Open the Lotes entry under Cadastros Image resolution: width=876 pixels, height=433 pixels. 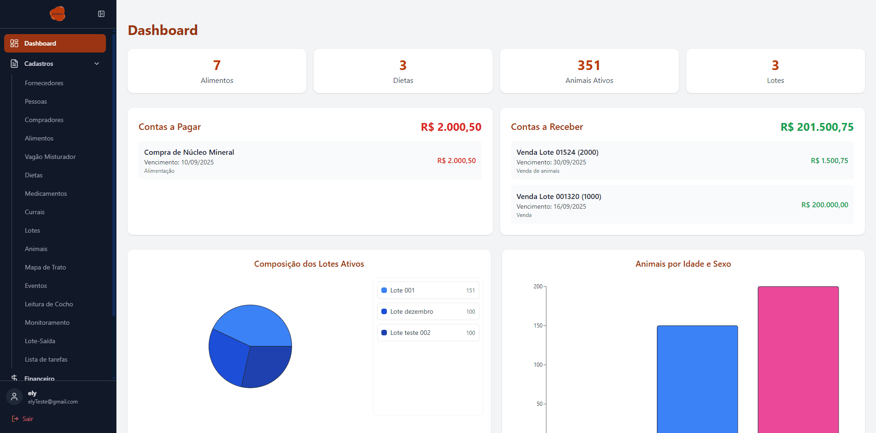pyautogui.click(x=32, y=230)
